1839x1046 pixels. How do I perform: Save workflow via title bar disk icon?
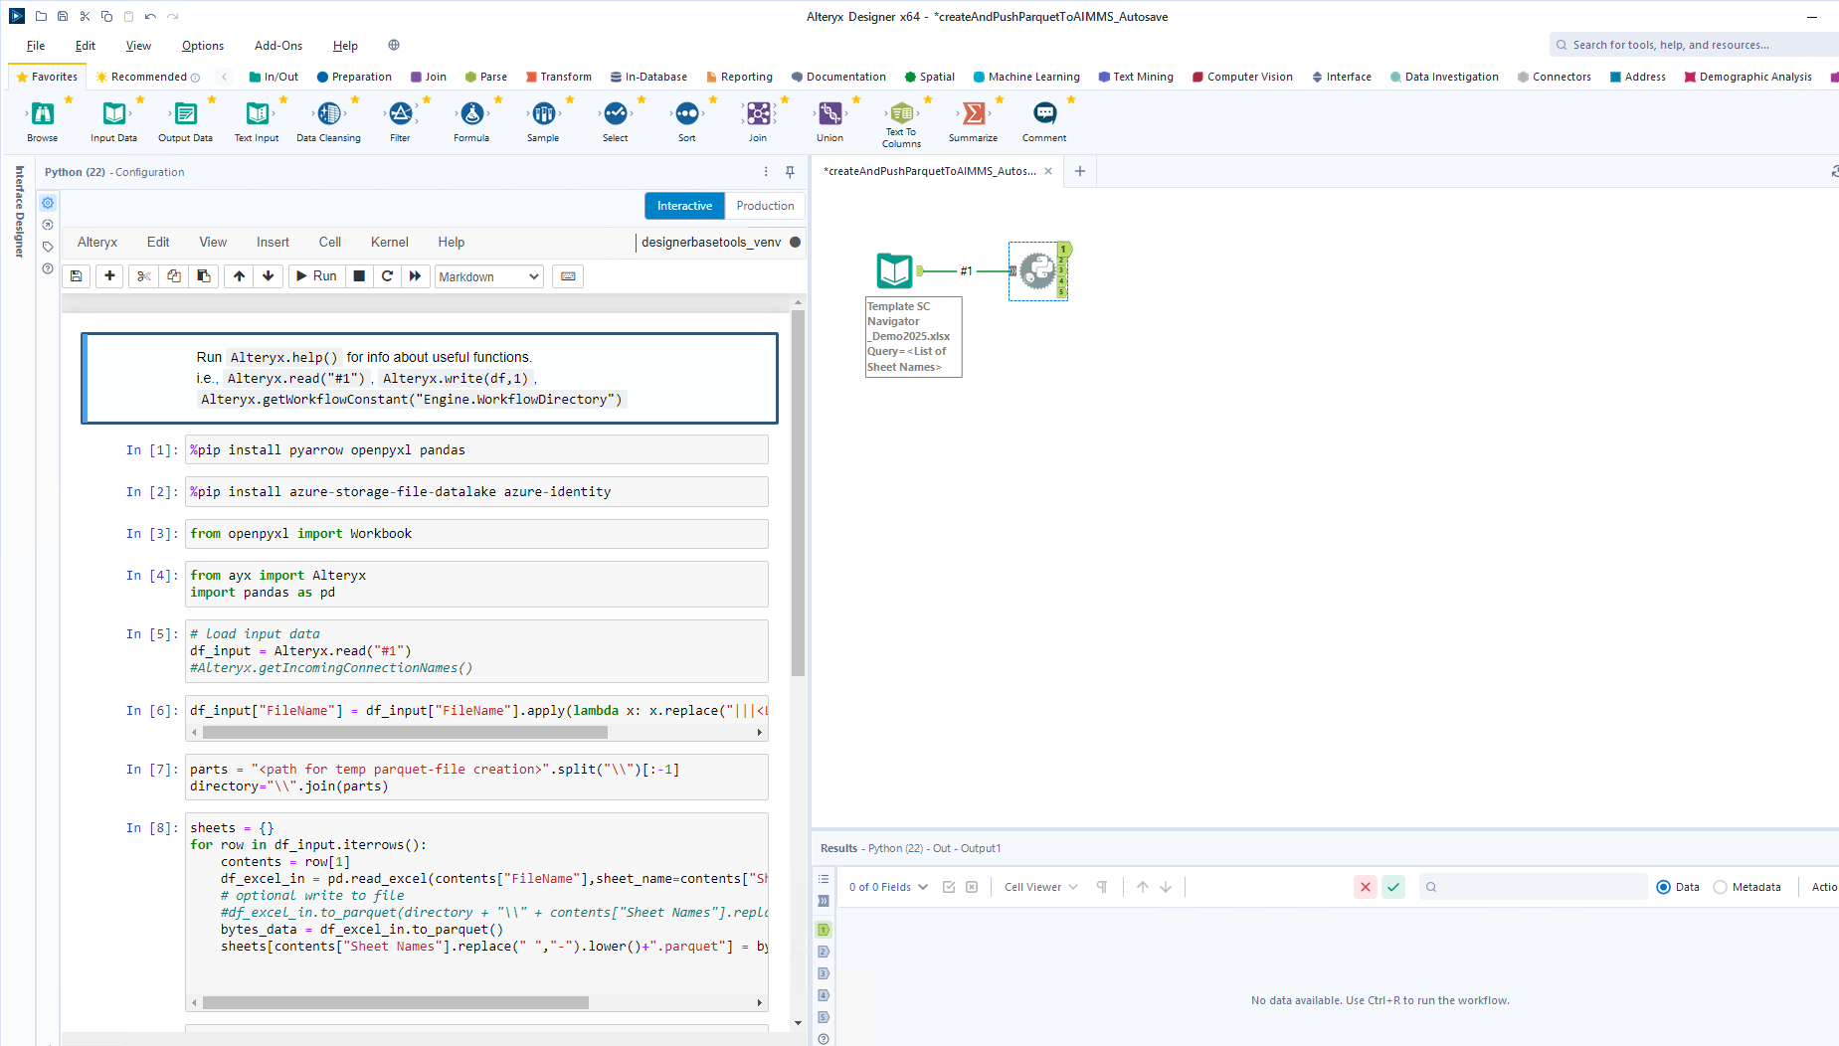(x=63, y=16)
